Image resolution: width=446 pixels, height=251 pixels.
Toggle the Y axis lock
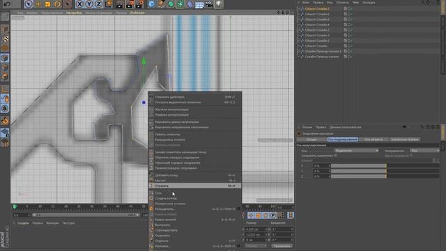89,4
